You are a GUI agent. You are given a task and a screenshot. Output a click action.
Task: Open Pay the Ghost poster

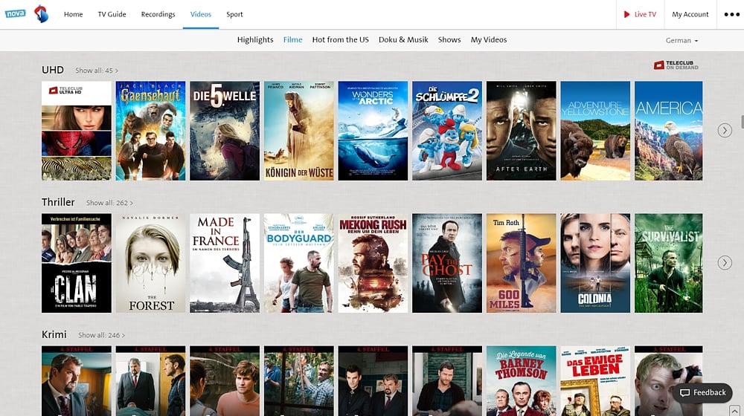447,263
